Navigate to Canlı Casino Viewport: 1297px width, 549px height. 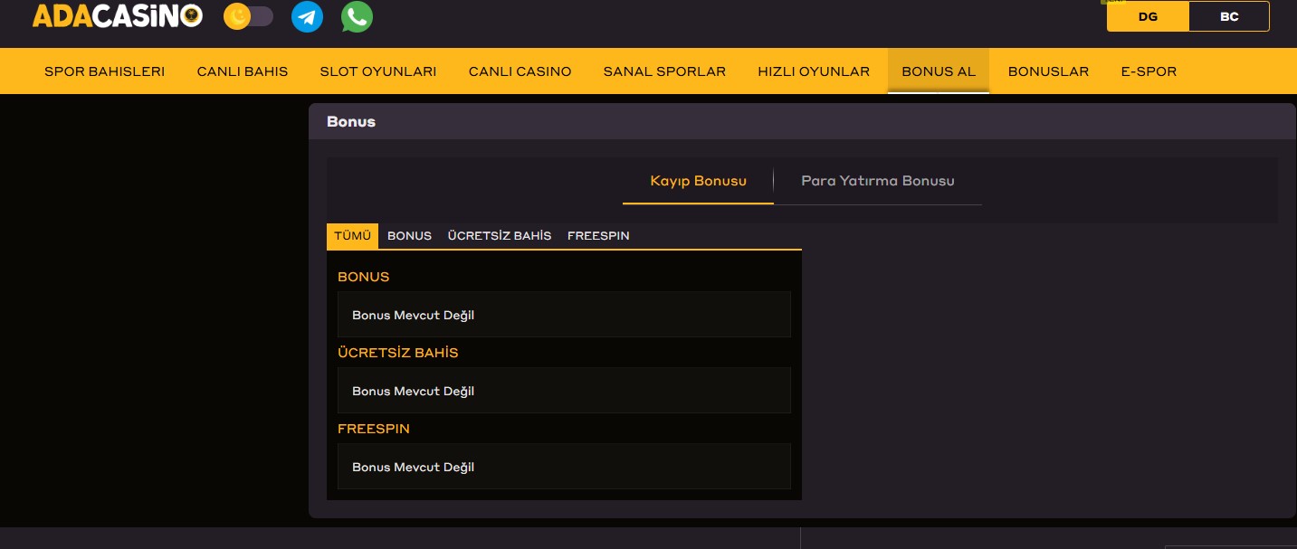pyautogui.click(x=520, y=71)
